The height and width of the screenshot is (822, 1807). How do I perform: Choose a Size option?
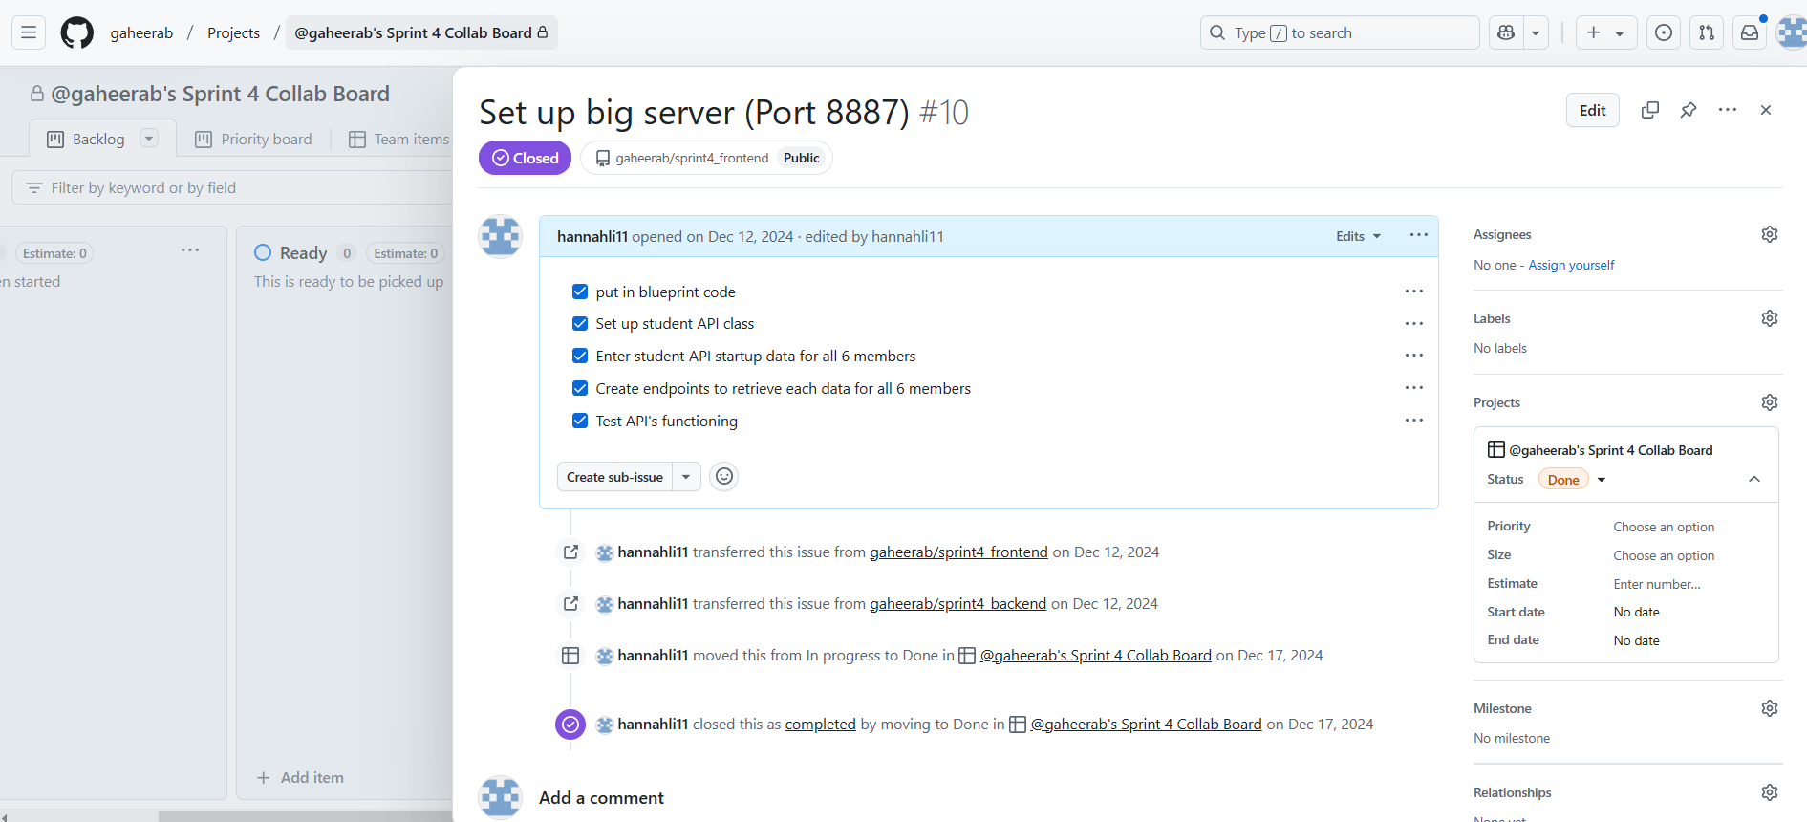(1664, 555)
